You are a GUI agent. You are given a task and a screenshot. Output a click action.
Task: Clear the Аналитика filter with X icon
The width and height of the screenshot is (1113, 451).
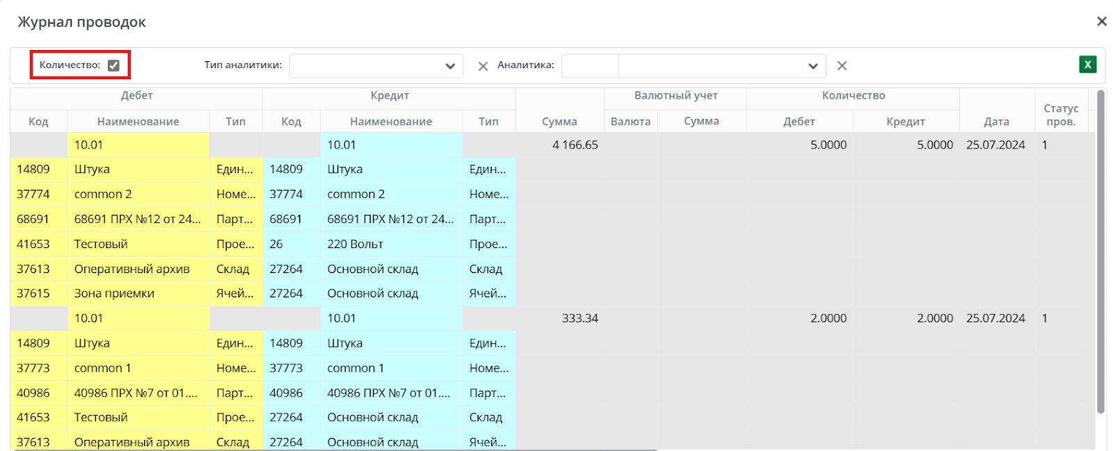click(842, 65)
